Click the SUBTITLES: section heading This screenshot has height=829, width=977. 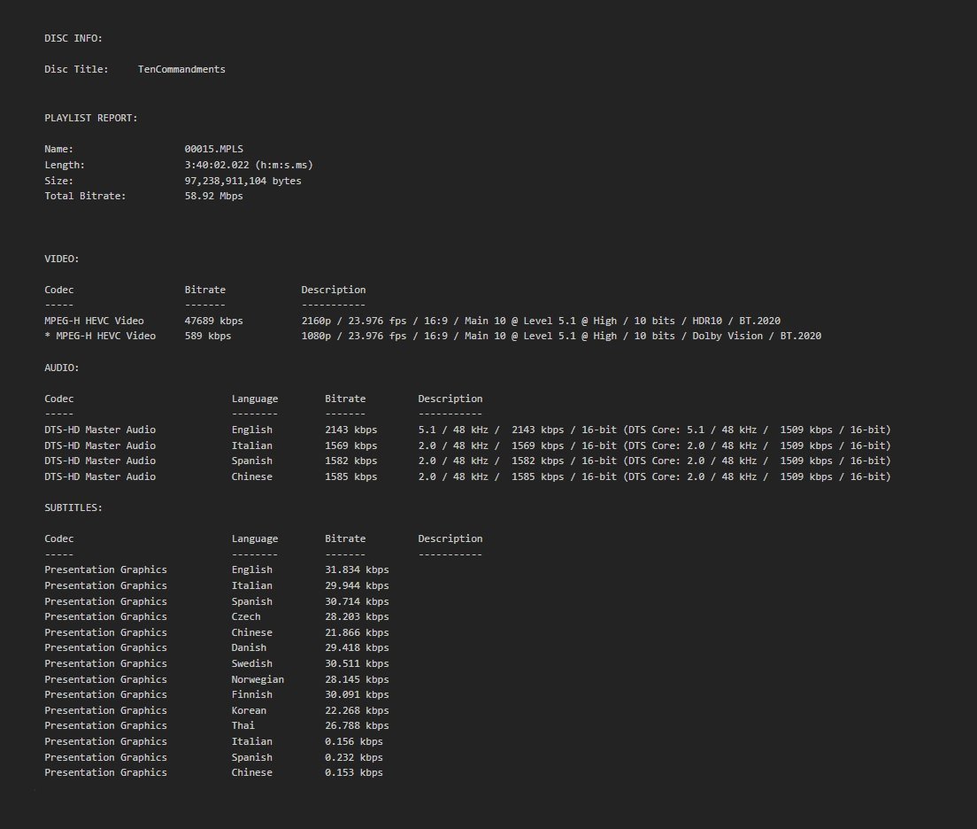pyautogui.click(x=73, y=507)
